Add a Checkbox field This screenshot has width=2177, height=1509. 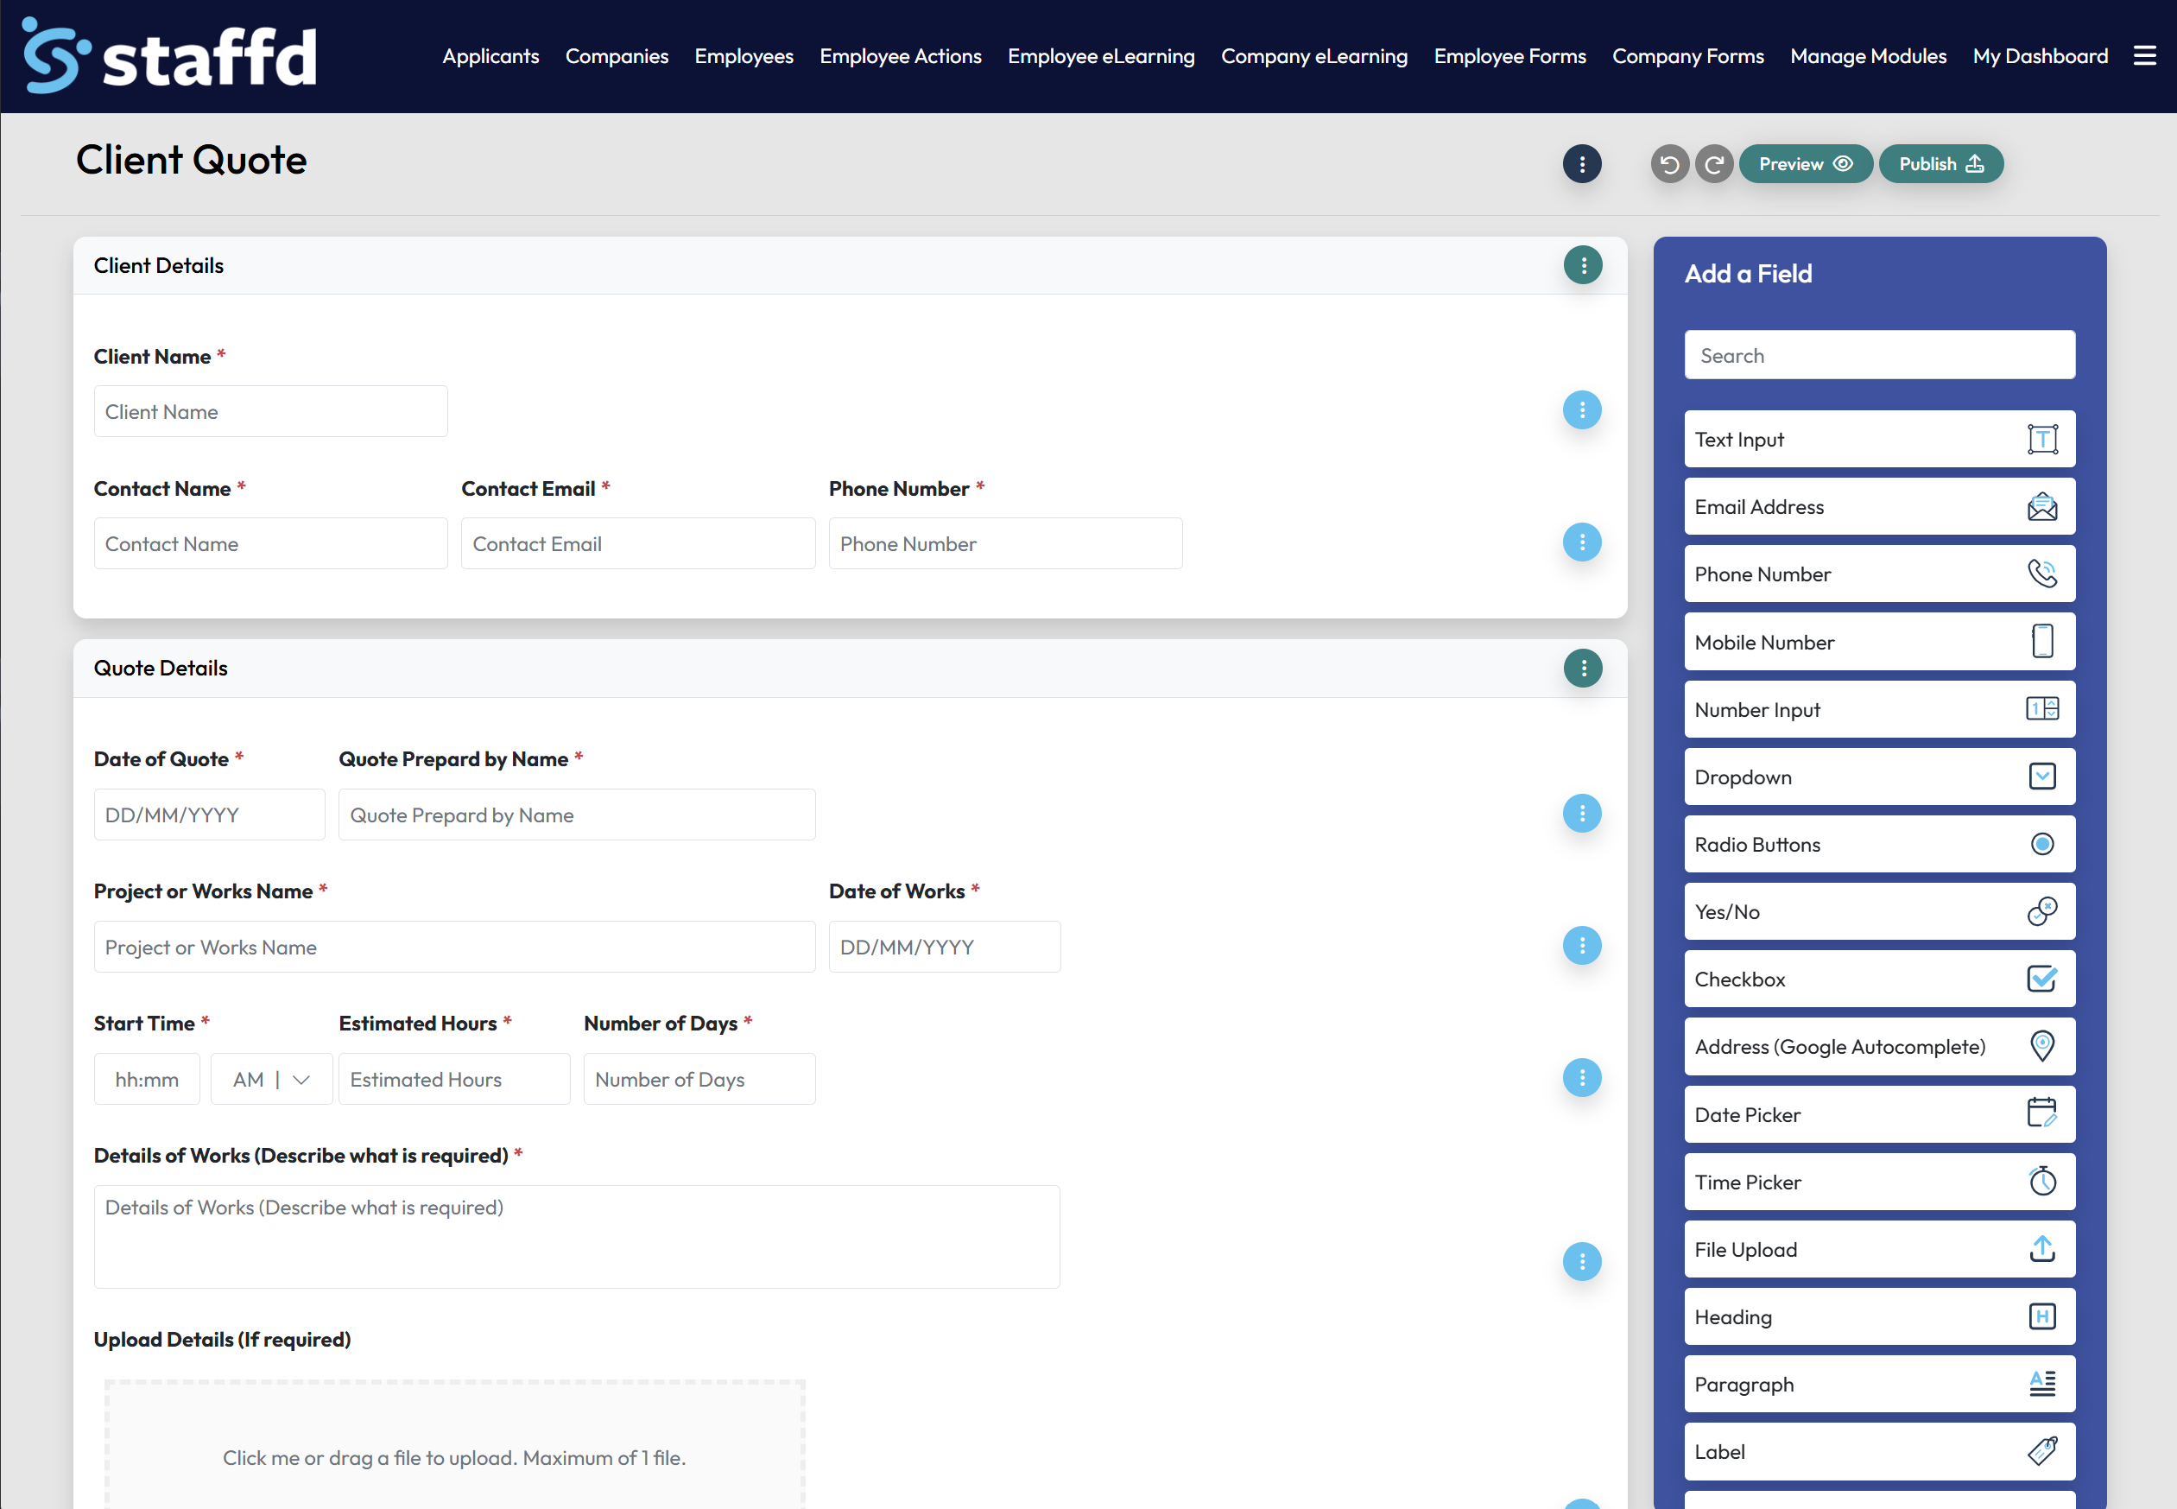pos(1879,980)
